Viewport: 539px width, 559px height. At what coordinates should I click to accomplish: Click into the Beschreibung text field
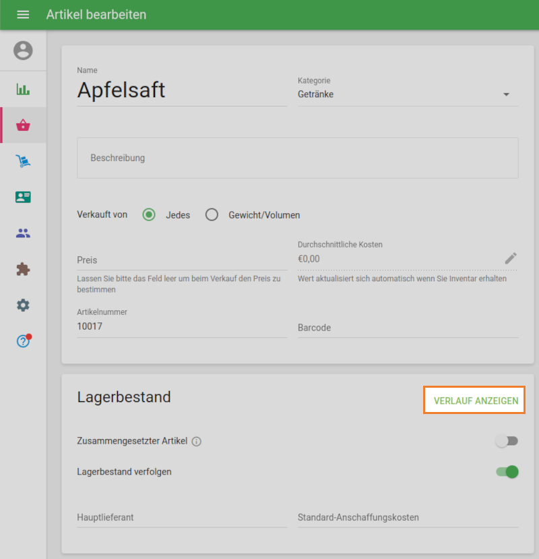(x=297, y=158)
